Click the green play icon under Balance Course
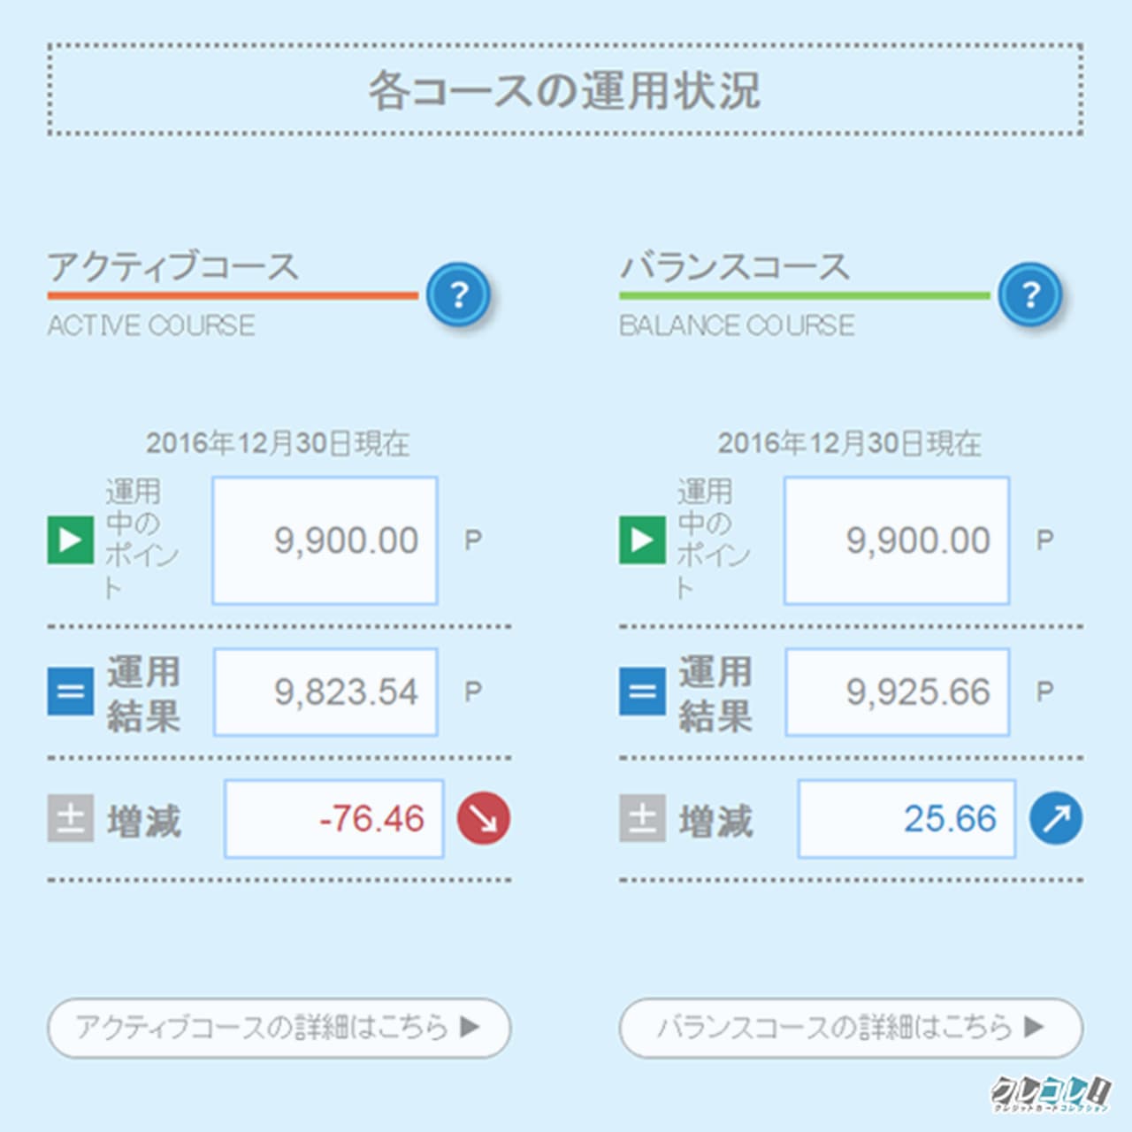This screenshot has height=1132, width=1132. pyautogui.click(x=642, y=539)
